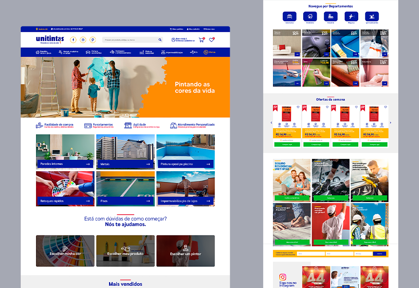Click the location pin in the top bar
This screenshot has height=288, width=419.
tap(37, 29)
